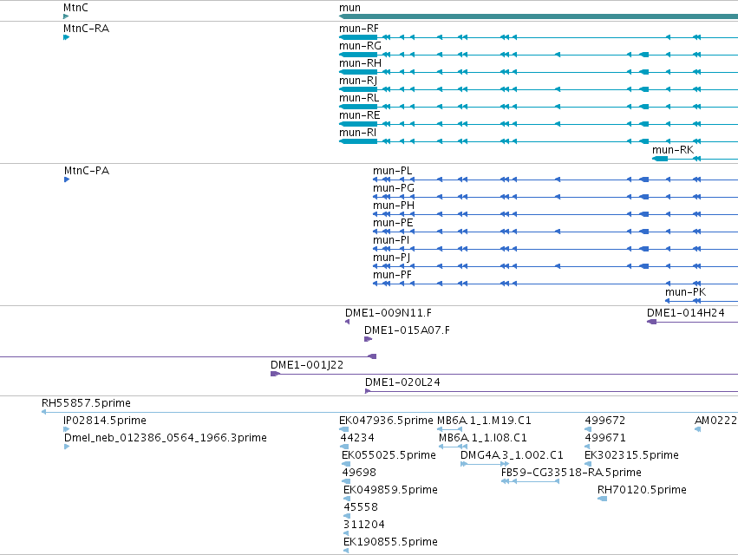
Task: Click the DME1-020L24 feature
Action: (552, 391)
